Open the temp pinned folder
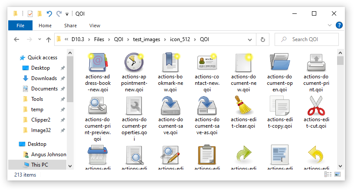 point(37,109)
